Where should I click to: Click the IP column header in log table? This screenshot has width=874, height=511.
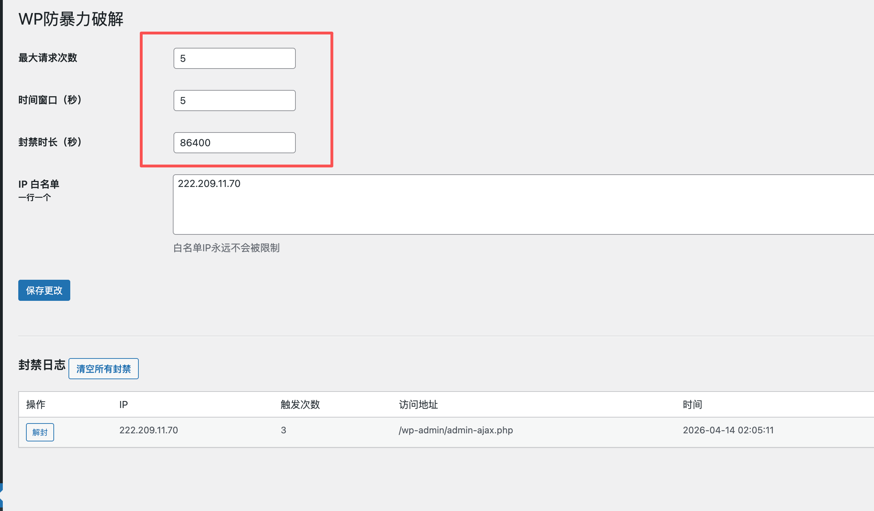tap(124, 405)
